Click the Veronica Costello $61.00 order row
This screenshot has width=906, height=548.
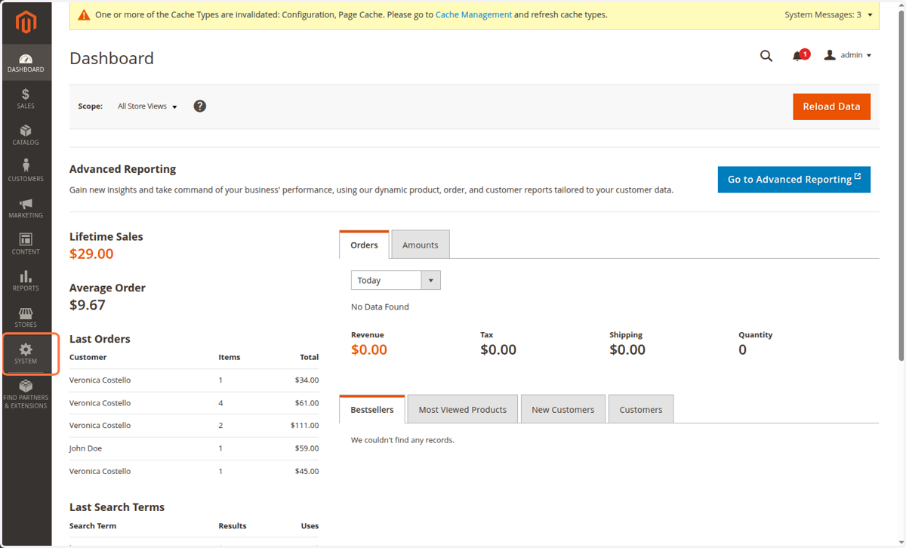tap(194, 403)
